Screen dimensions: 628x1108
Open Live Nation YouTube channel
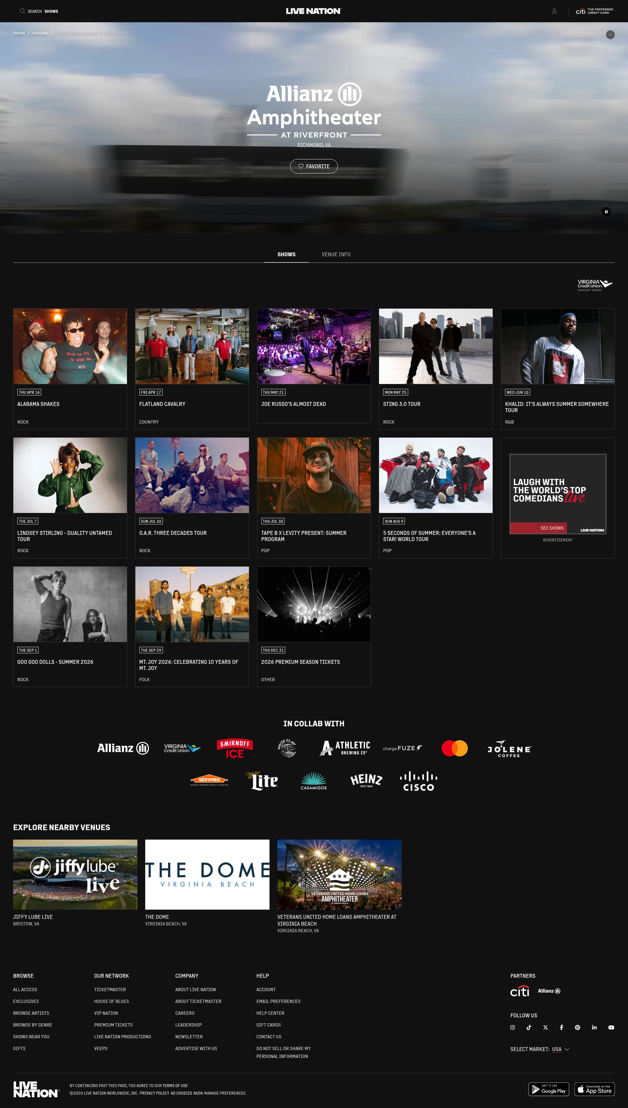(611, 1027)
